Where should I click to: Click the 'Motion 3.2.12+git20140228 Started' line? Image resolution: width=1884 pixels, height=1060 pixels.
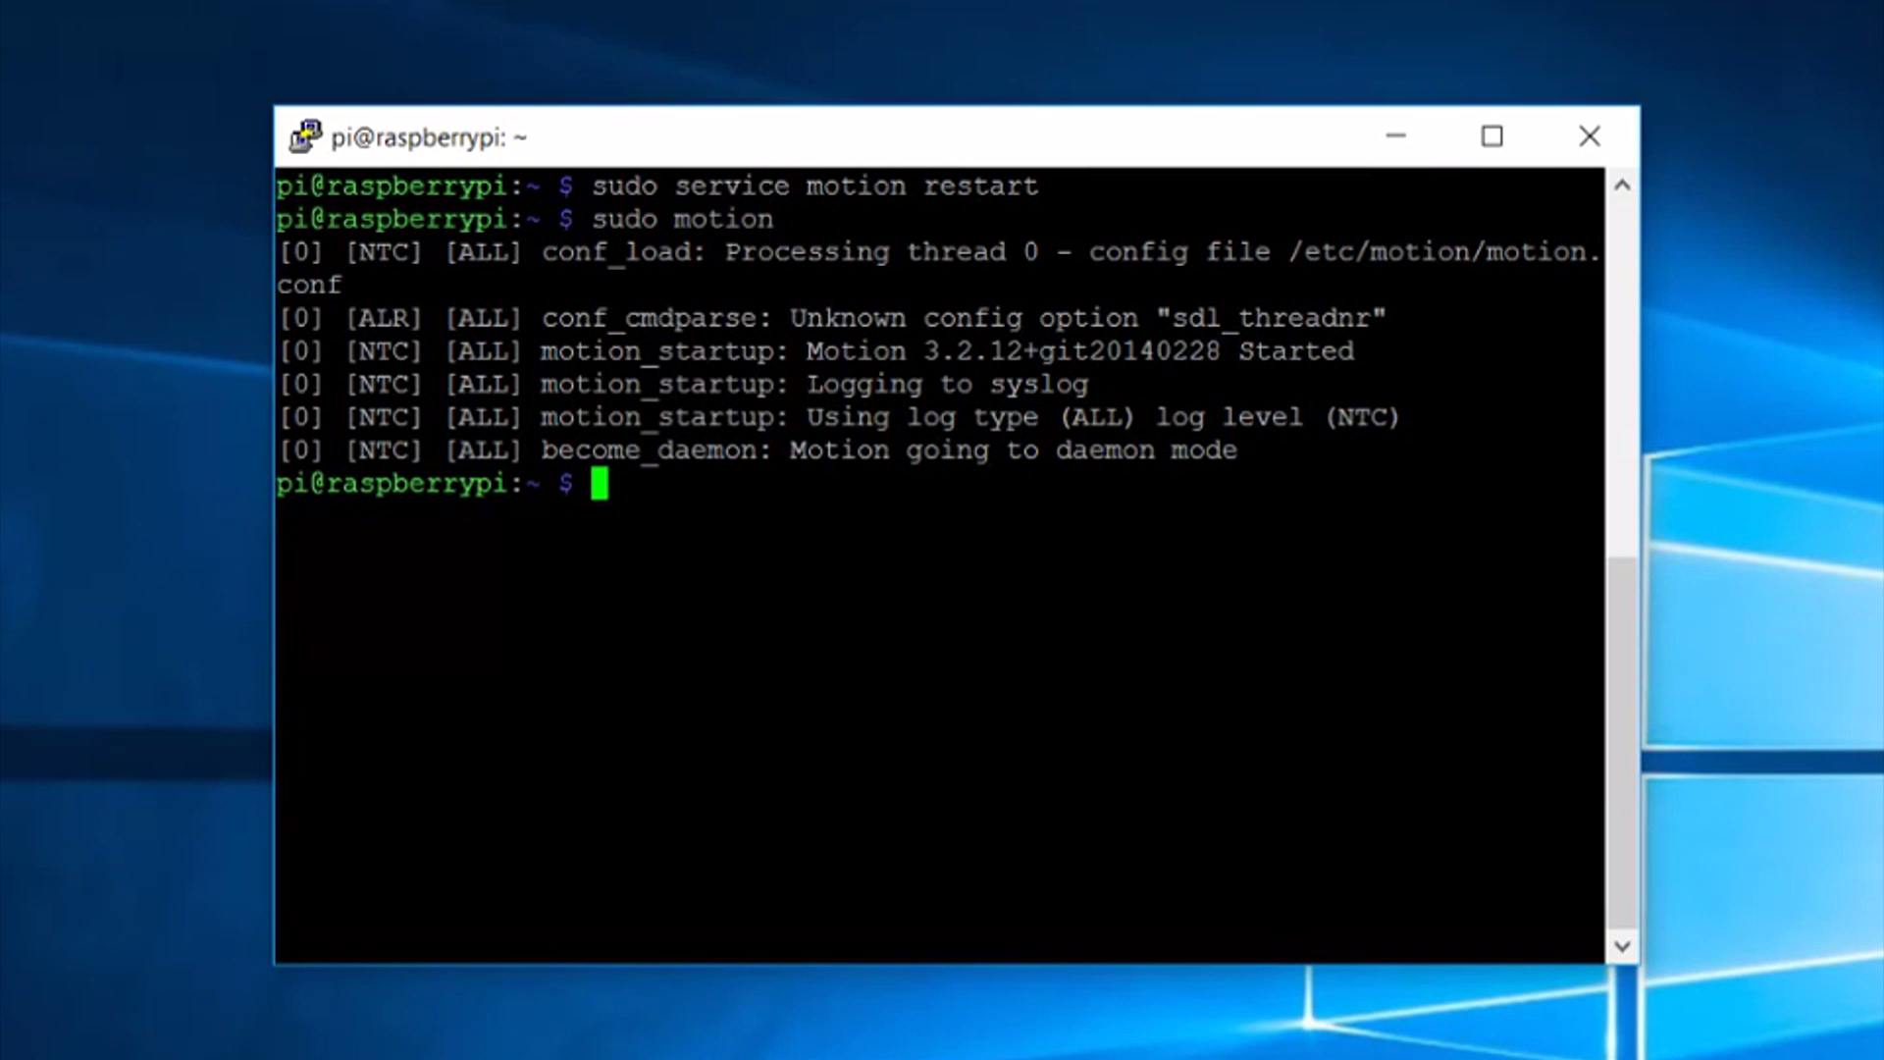pyautogui.click(x=1079, y=350)
